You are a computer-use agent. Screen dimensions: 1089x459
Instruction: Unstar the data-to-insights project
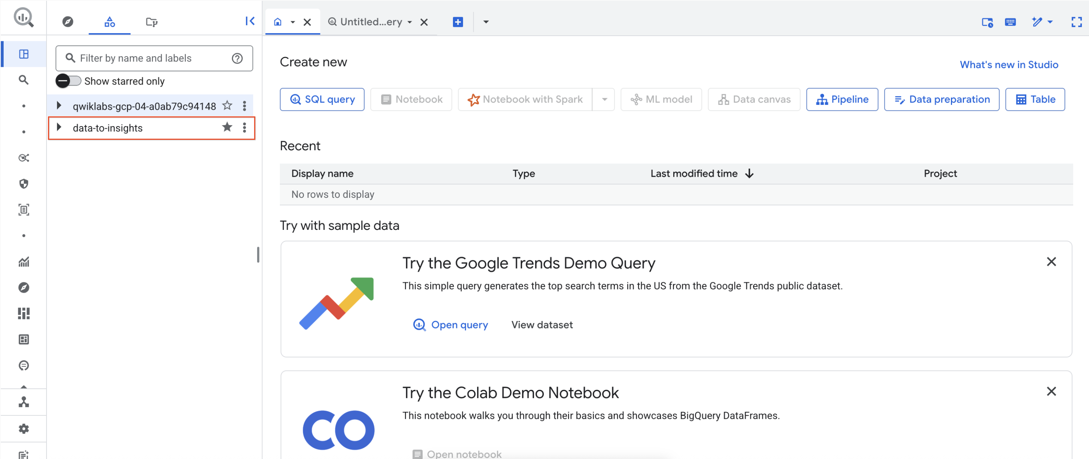point(227,127)
